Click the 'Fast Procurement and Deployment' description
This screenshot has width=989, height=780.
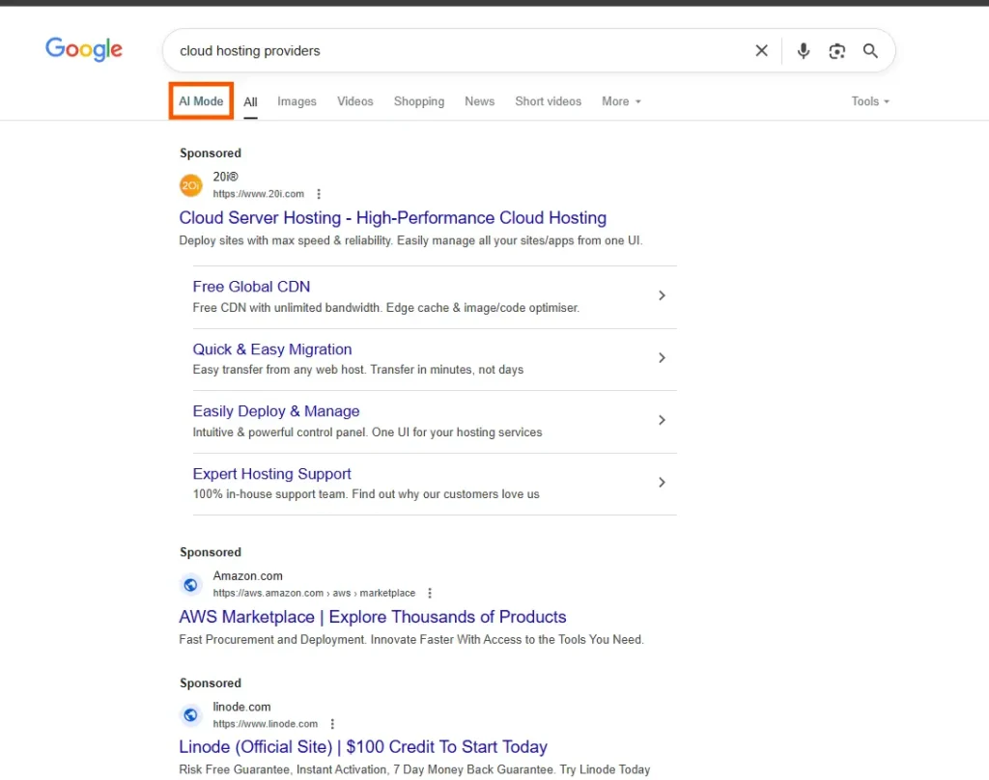coord(411,640)
